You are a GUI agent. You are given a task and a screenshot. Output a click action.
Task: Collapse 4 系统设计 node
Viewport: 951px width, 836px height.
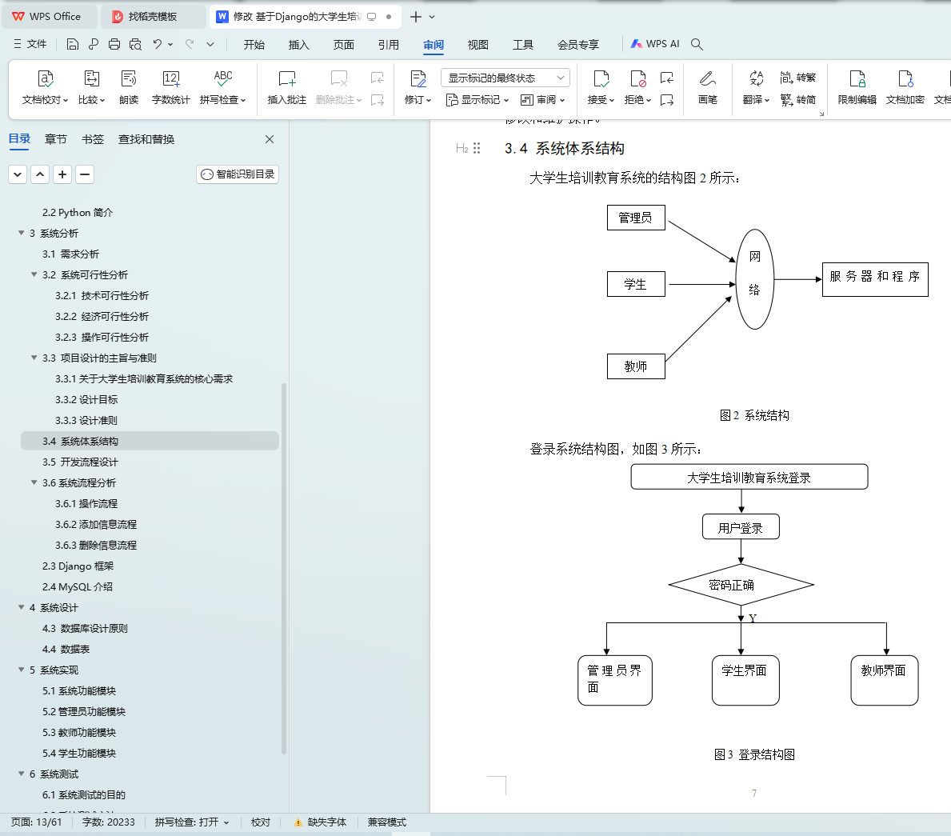(x=22, y=607)
